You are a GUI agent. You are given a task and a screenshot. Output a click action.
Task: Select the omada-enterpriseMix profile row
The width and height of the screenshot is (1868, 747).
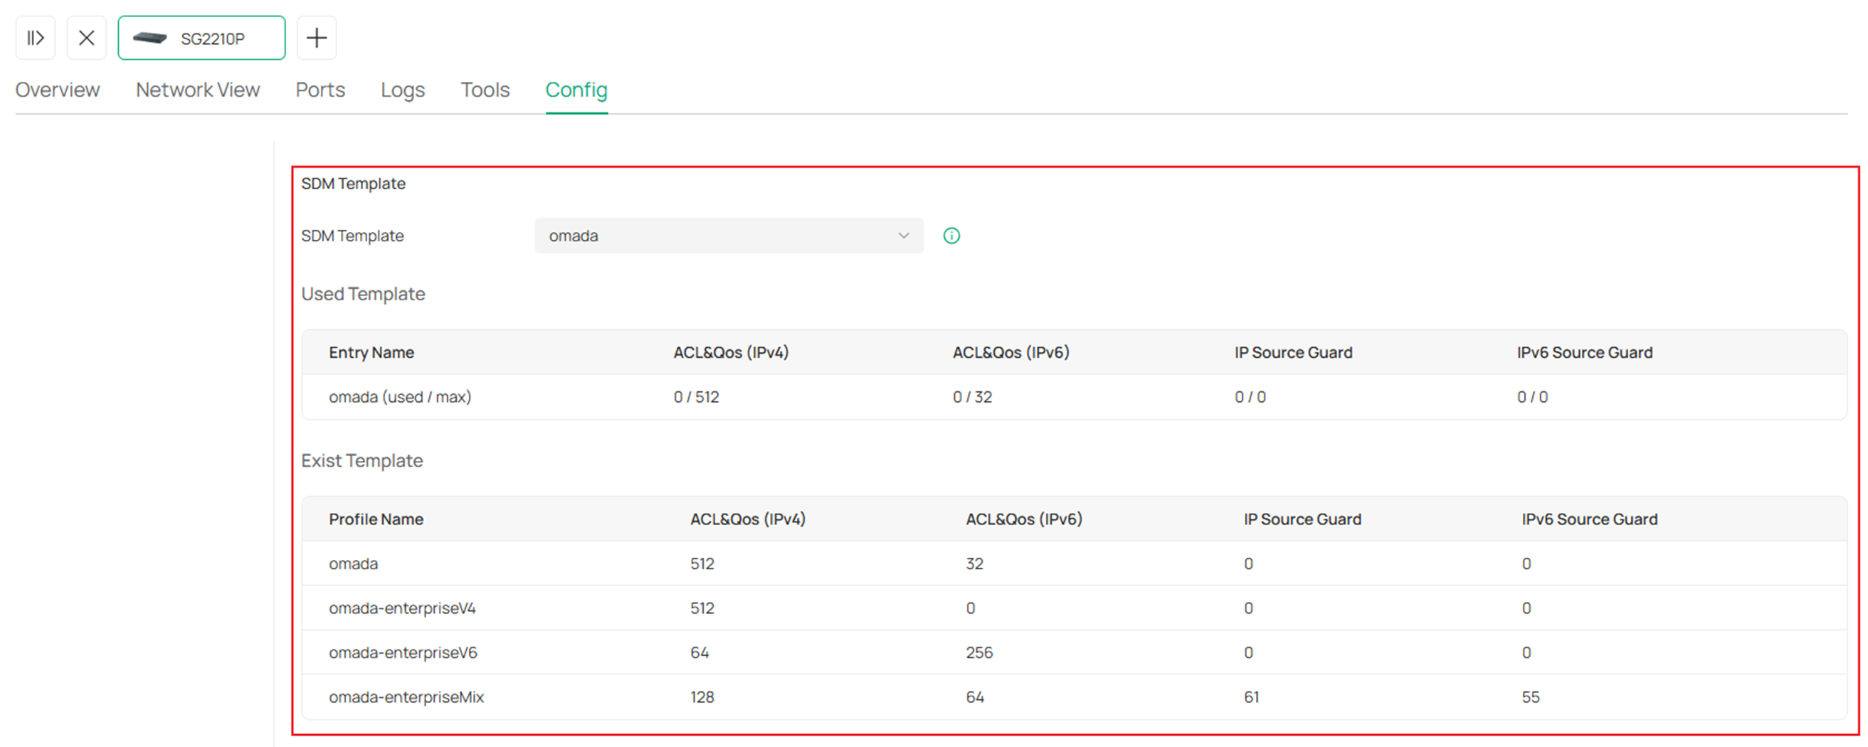click(x=408, y=697)
